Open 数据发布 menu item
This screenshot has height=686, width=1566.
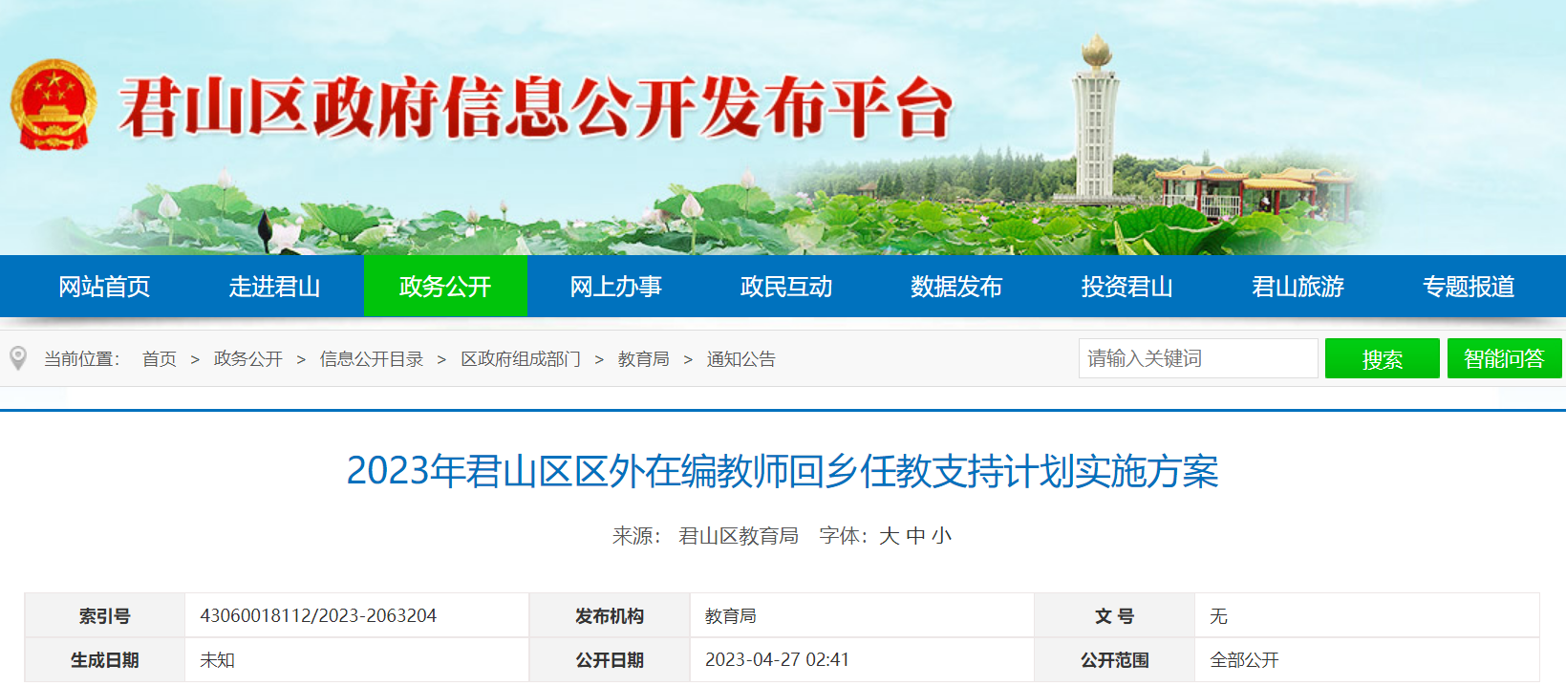point(956,287)
